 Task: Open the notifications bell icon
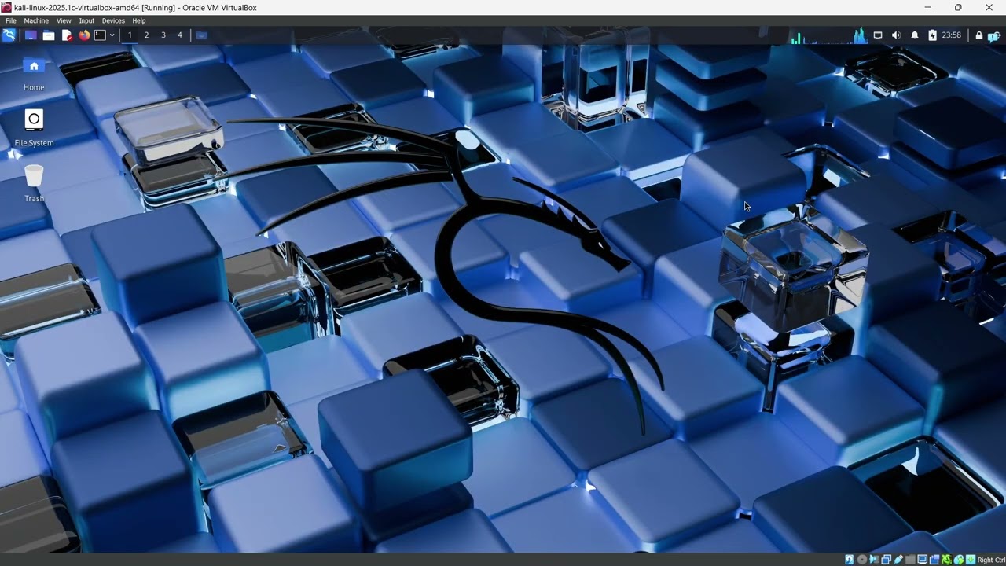(915, 35)
